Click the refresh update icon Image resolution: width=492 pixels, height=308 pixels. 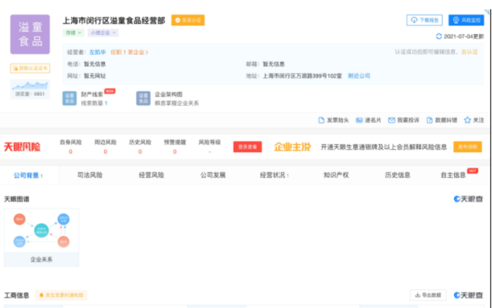pyautogui.click(x=439, y=36)
